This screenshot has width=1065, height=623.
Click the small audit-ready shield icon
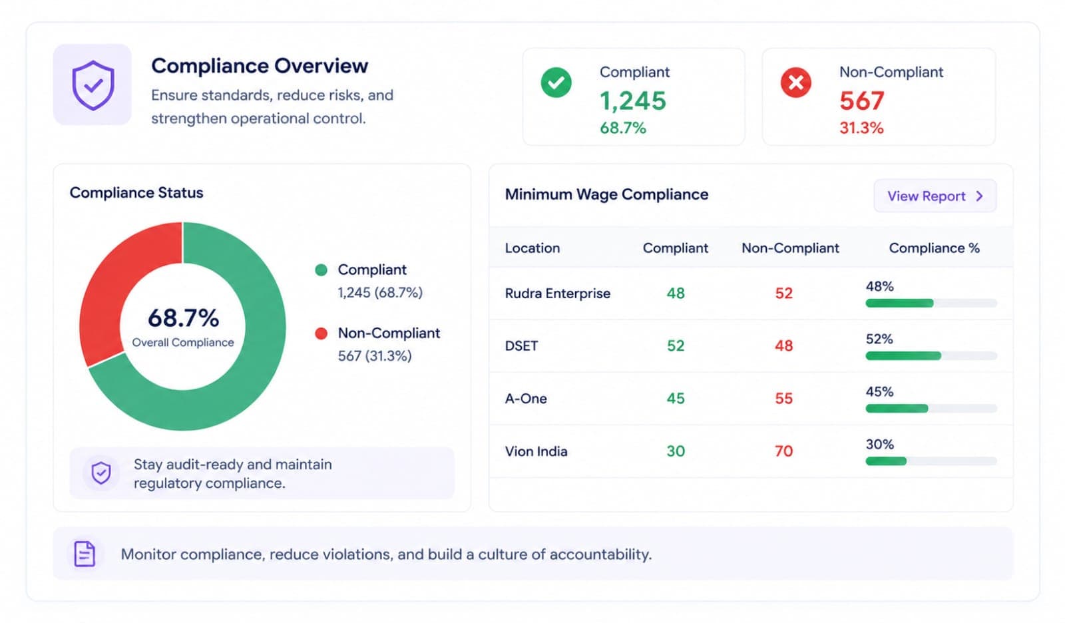pyautogui.click(x=101, y=473)
